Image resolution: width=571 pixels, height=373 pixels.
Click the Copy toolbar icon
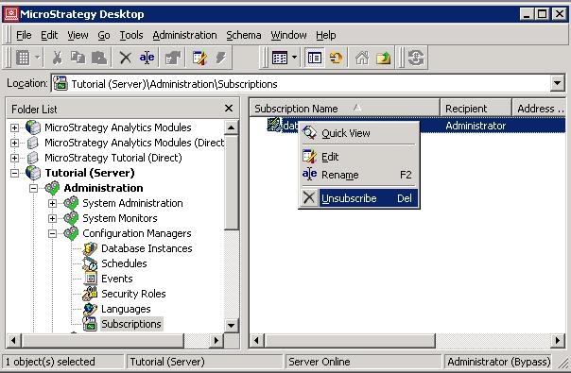(78, 58)
